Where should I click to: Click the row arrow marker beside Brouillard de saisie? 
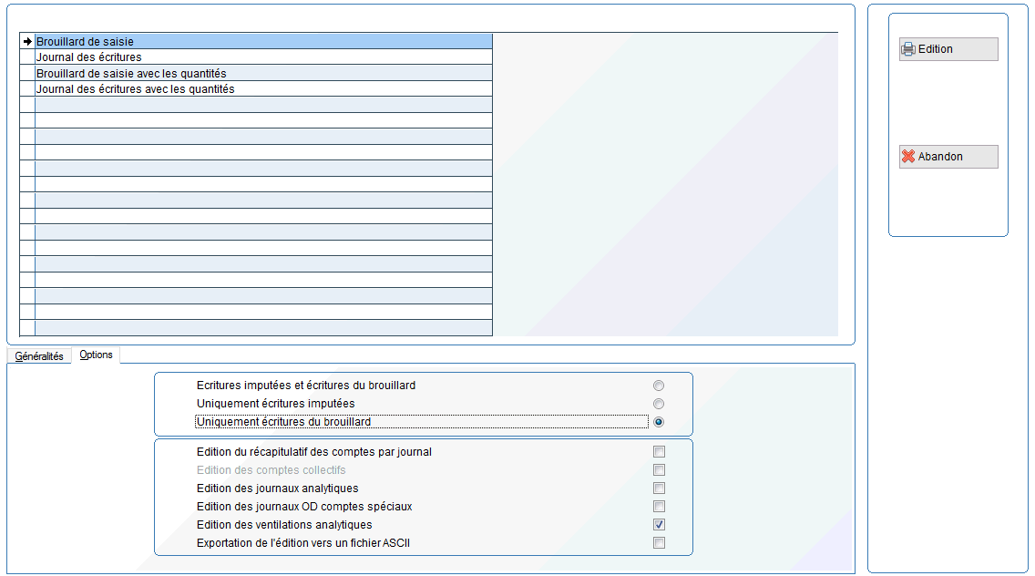tap(27, 42)
